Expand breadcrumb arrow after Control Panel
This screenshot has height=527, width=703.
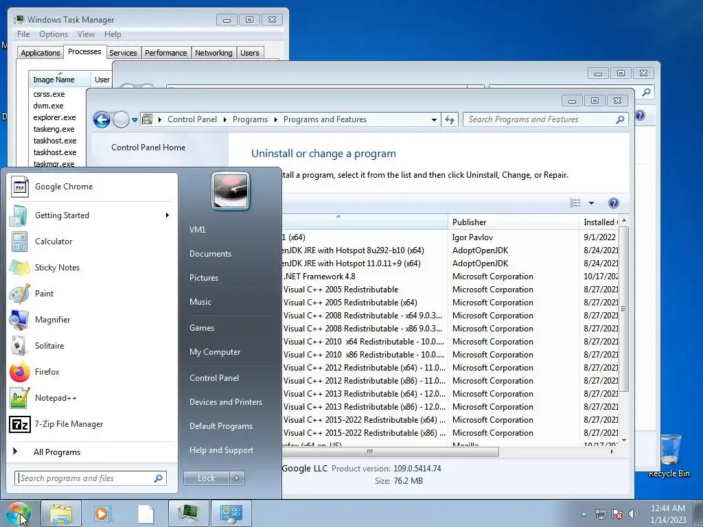click(x=225, y=119)
